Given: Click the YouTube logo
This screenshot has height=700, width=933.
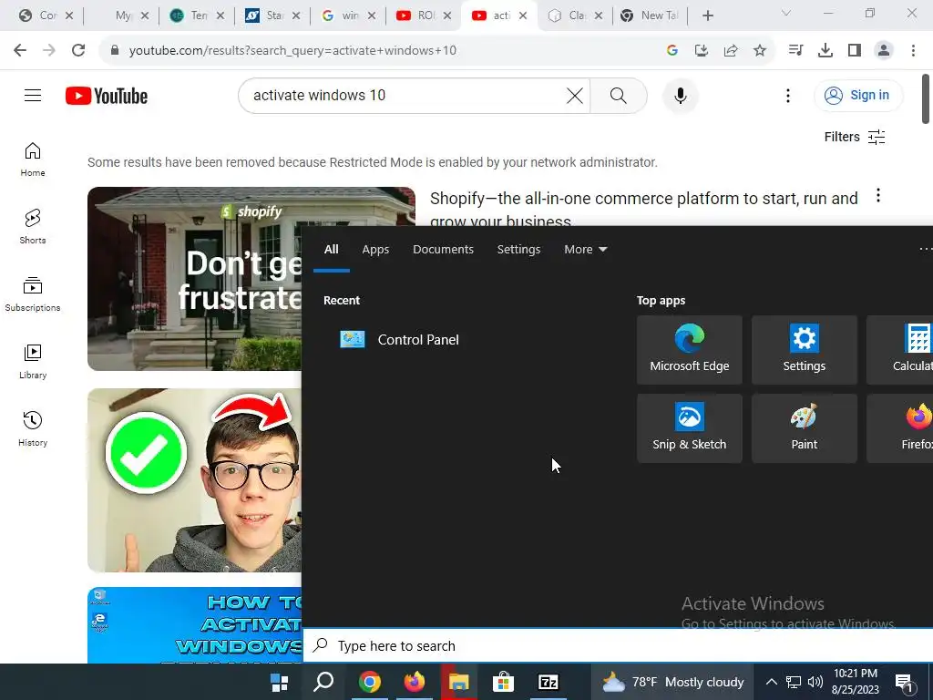Looking at the screenshot, I should pos(107,96).
